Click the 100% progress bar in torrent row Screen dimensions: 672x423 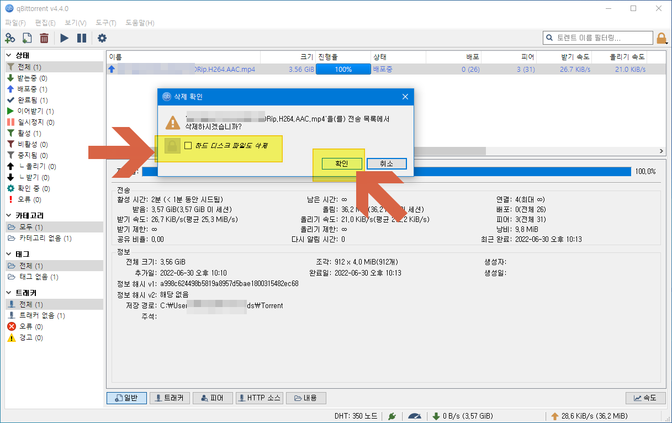click(343, 69)
